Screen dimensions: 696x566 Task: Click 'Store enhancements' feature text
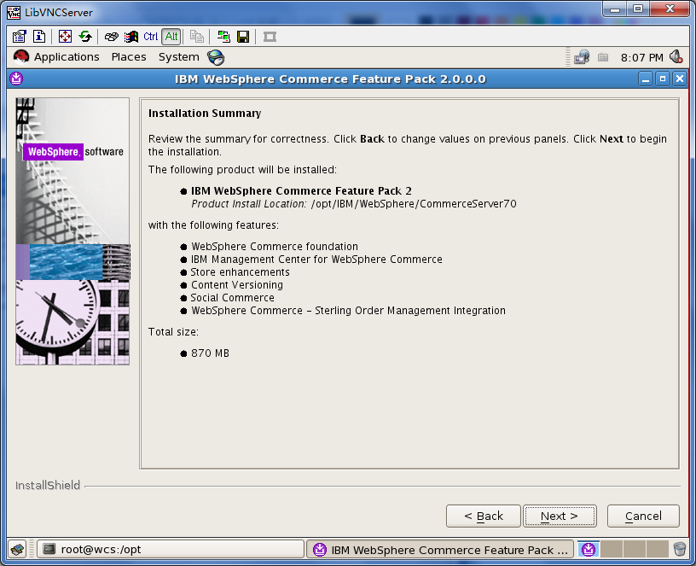click(241, 271)
